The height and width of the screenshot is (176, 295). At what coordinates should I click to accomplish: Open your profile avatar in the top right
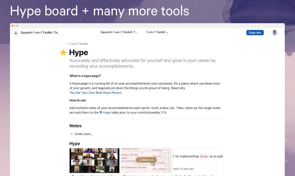click(x=275, y=32)
